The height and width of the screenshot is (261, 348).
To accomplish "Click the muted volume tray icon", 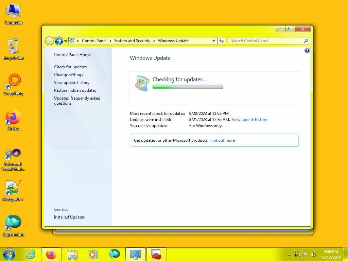I will [x=314, y=255].
